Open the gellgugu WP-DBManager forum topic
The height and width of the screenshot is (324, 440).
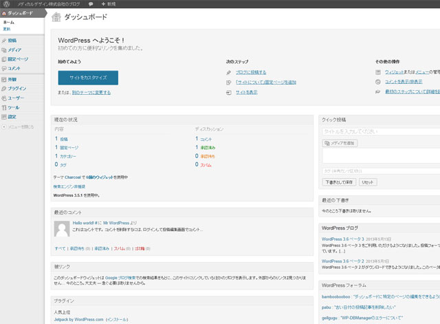pos(362,318)
